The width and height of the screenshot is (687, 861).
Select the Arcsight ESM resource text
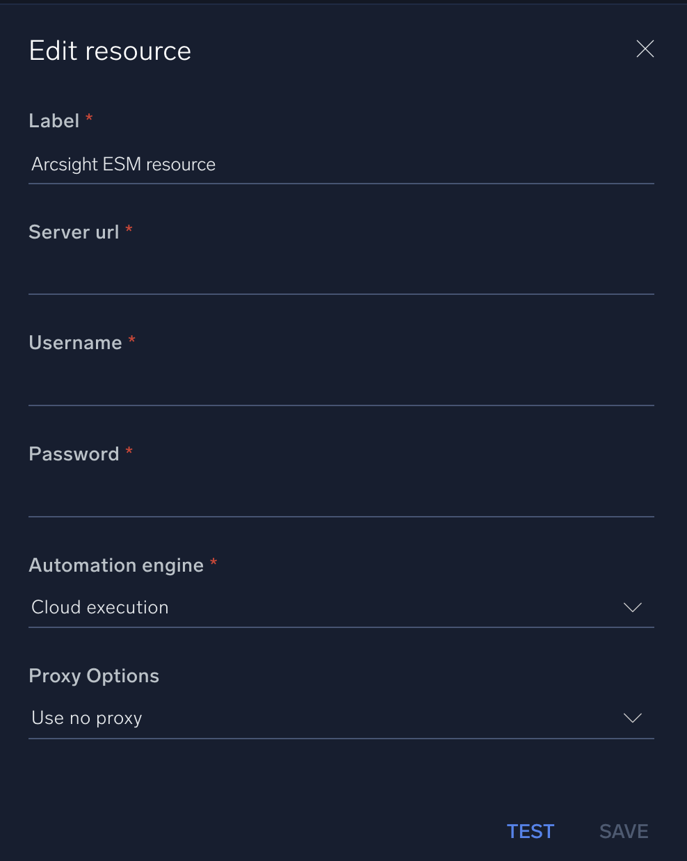(x=123, y=165)
